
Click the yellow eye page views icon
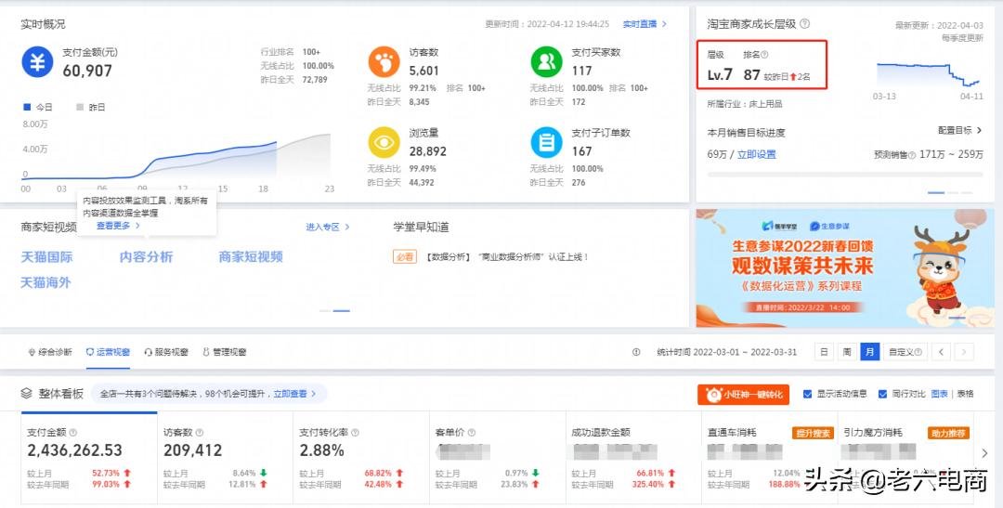[x=384, y=142]
